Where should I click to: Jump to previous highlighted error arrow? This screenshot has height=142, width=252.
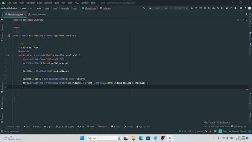click(x=243, y=20)
